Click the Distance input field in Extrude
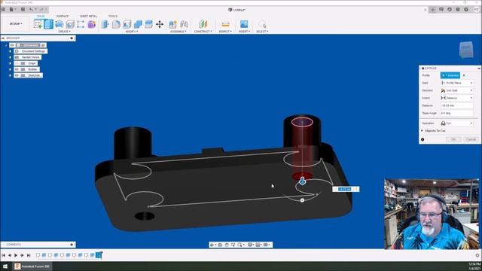The height and width of the screenshot is (271, 482). coord(457,105)
